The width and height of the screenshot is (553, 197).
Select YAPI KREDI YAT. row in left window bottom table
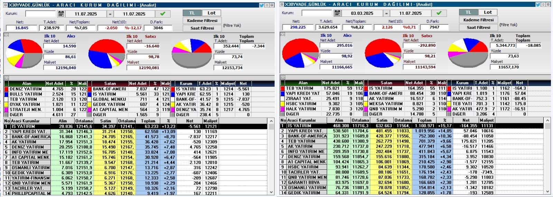[x=135, y=132]
